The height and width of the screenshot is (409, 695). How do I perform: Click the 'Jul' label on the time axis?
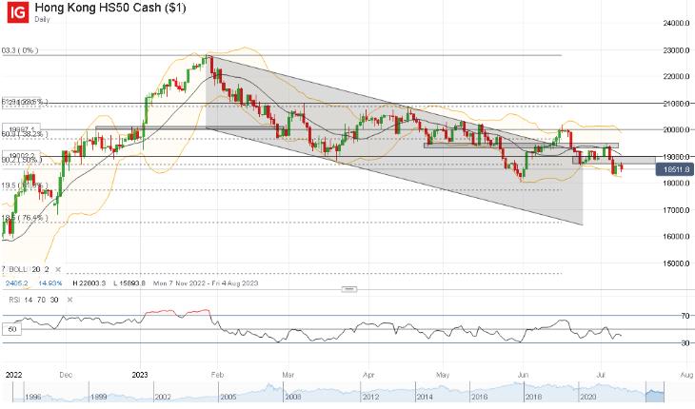click(601, 375)
